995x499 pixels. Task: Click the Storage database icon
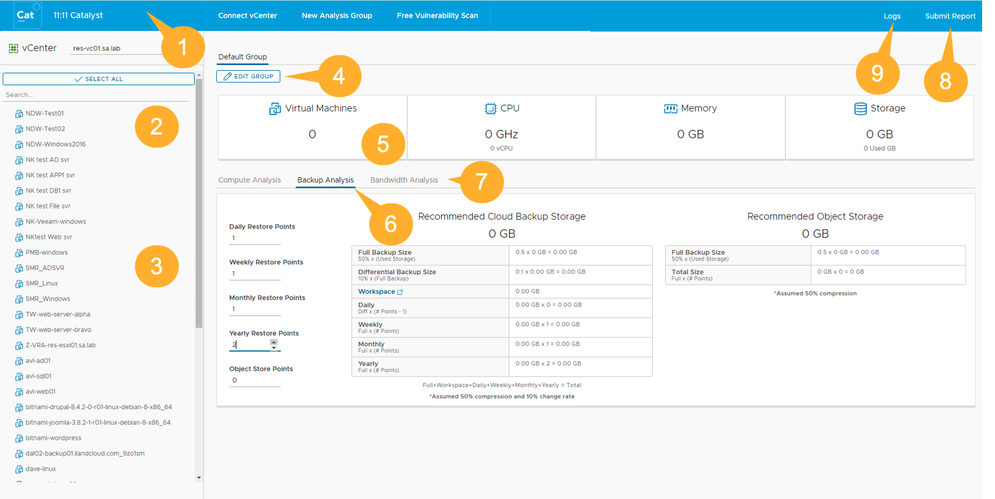coord(860,109)
